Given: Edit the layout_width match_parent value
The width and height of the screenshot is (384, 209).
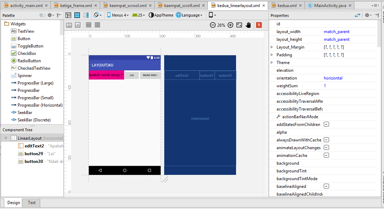Looking at the screenshot, I should point(336,32).
